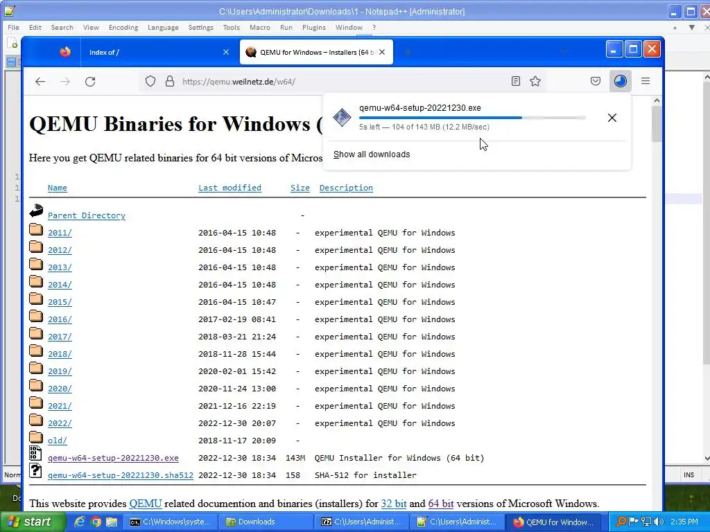The width and height of the screenshot is (710, 532).
Task: Click the folder icon beside 2022/
Action: 36,420
